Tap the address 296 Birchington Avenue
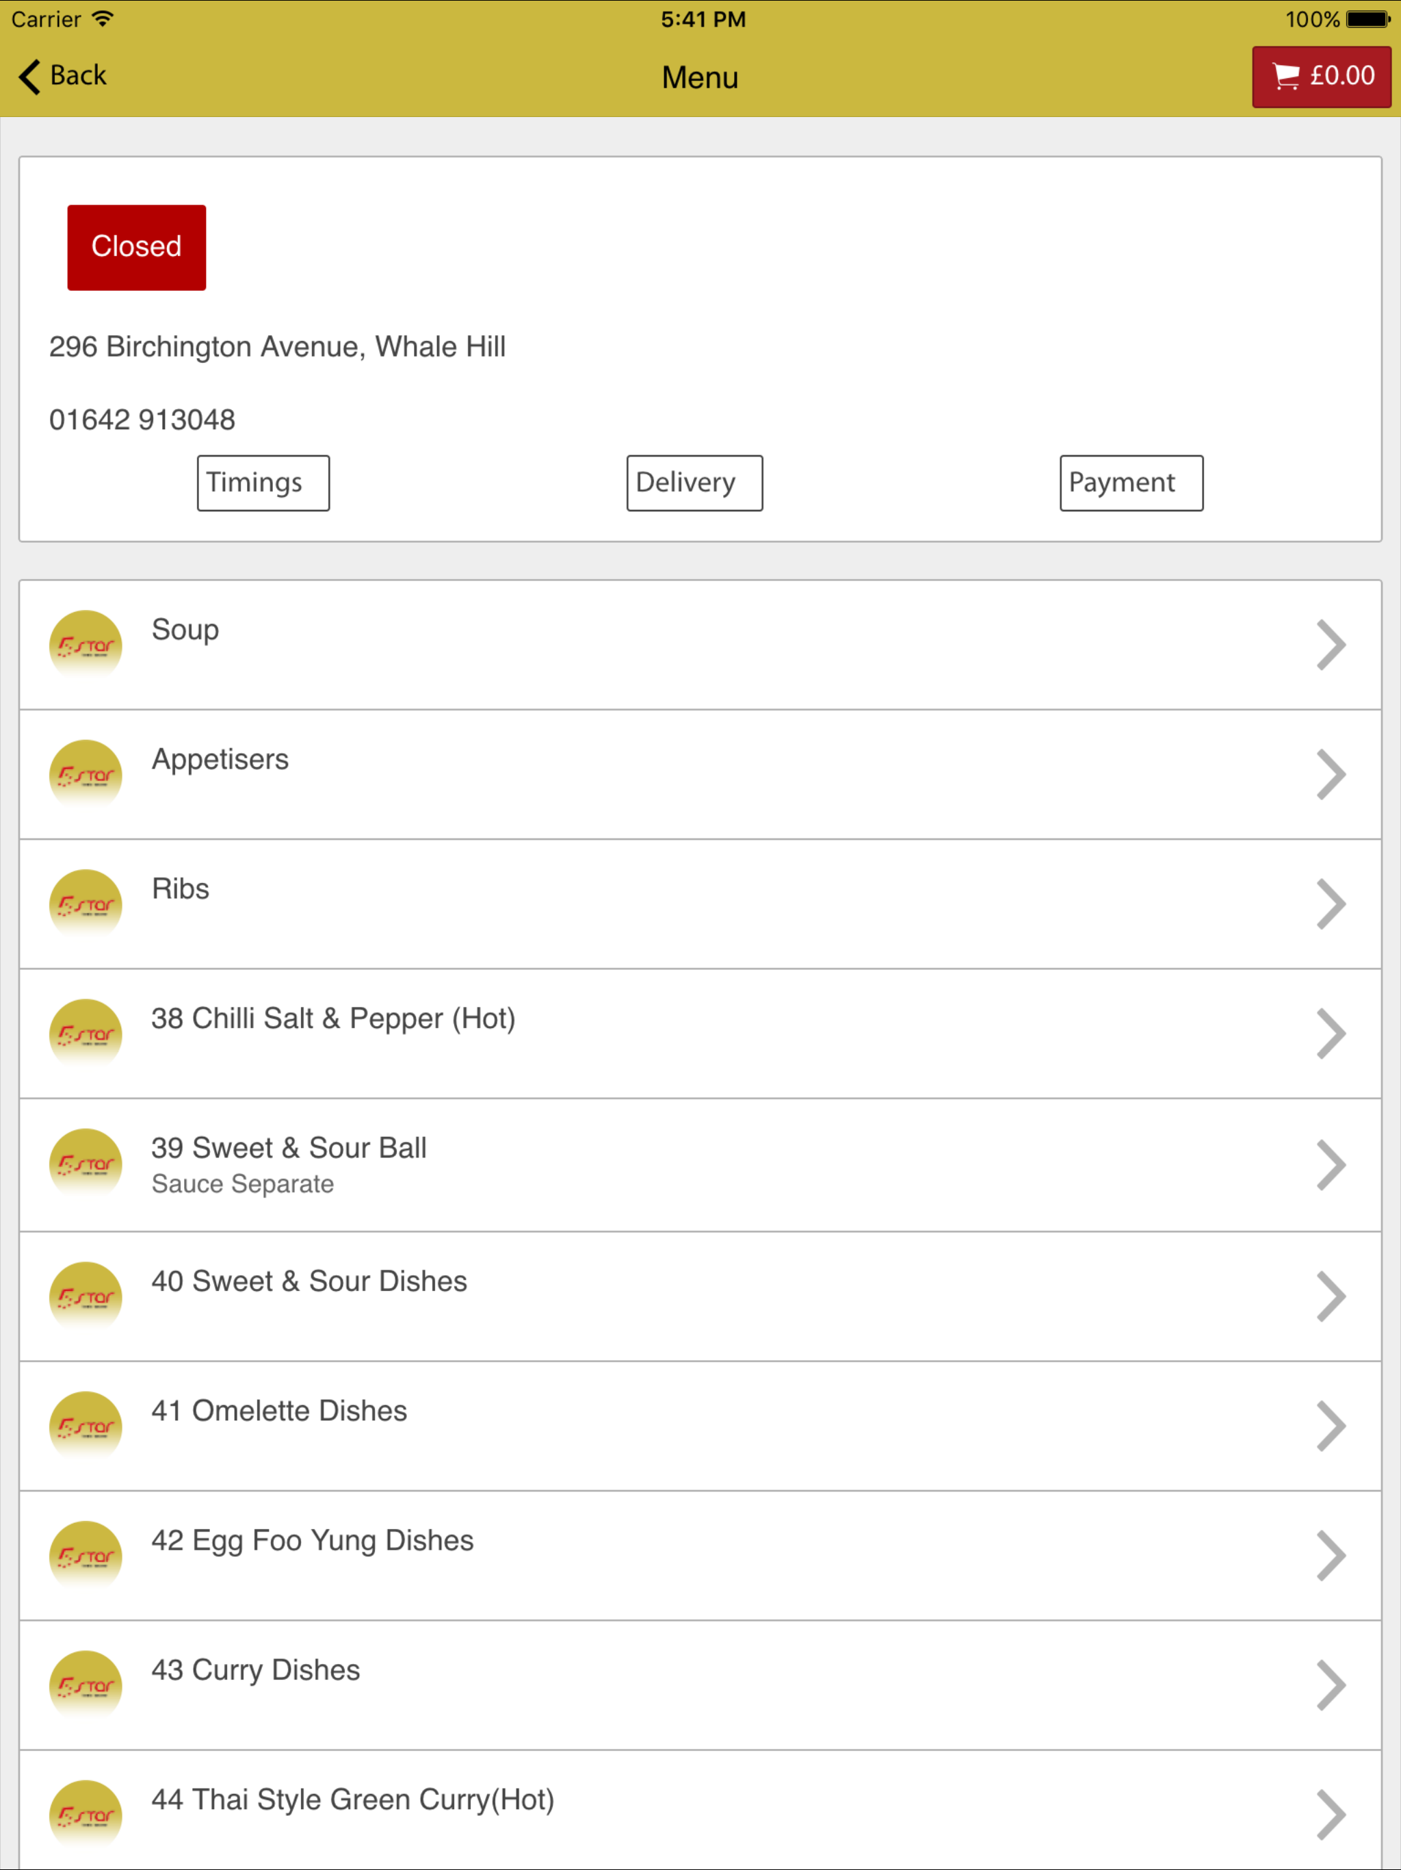This screenshot has height=1870, width=1401. coord(277,346)
